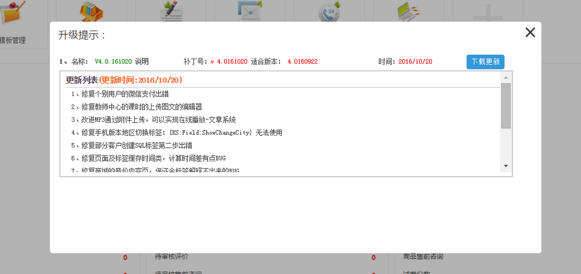Click the 待审核评价 link
Screen dimensions: 581x274
171,257
